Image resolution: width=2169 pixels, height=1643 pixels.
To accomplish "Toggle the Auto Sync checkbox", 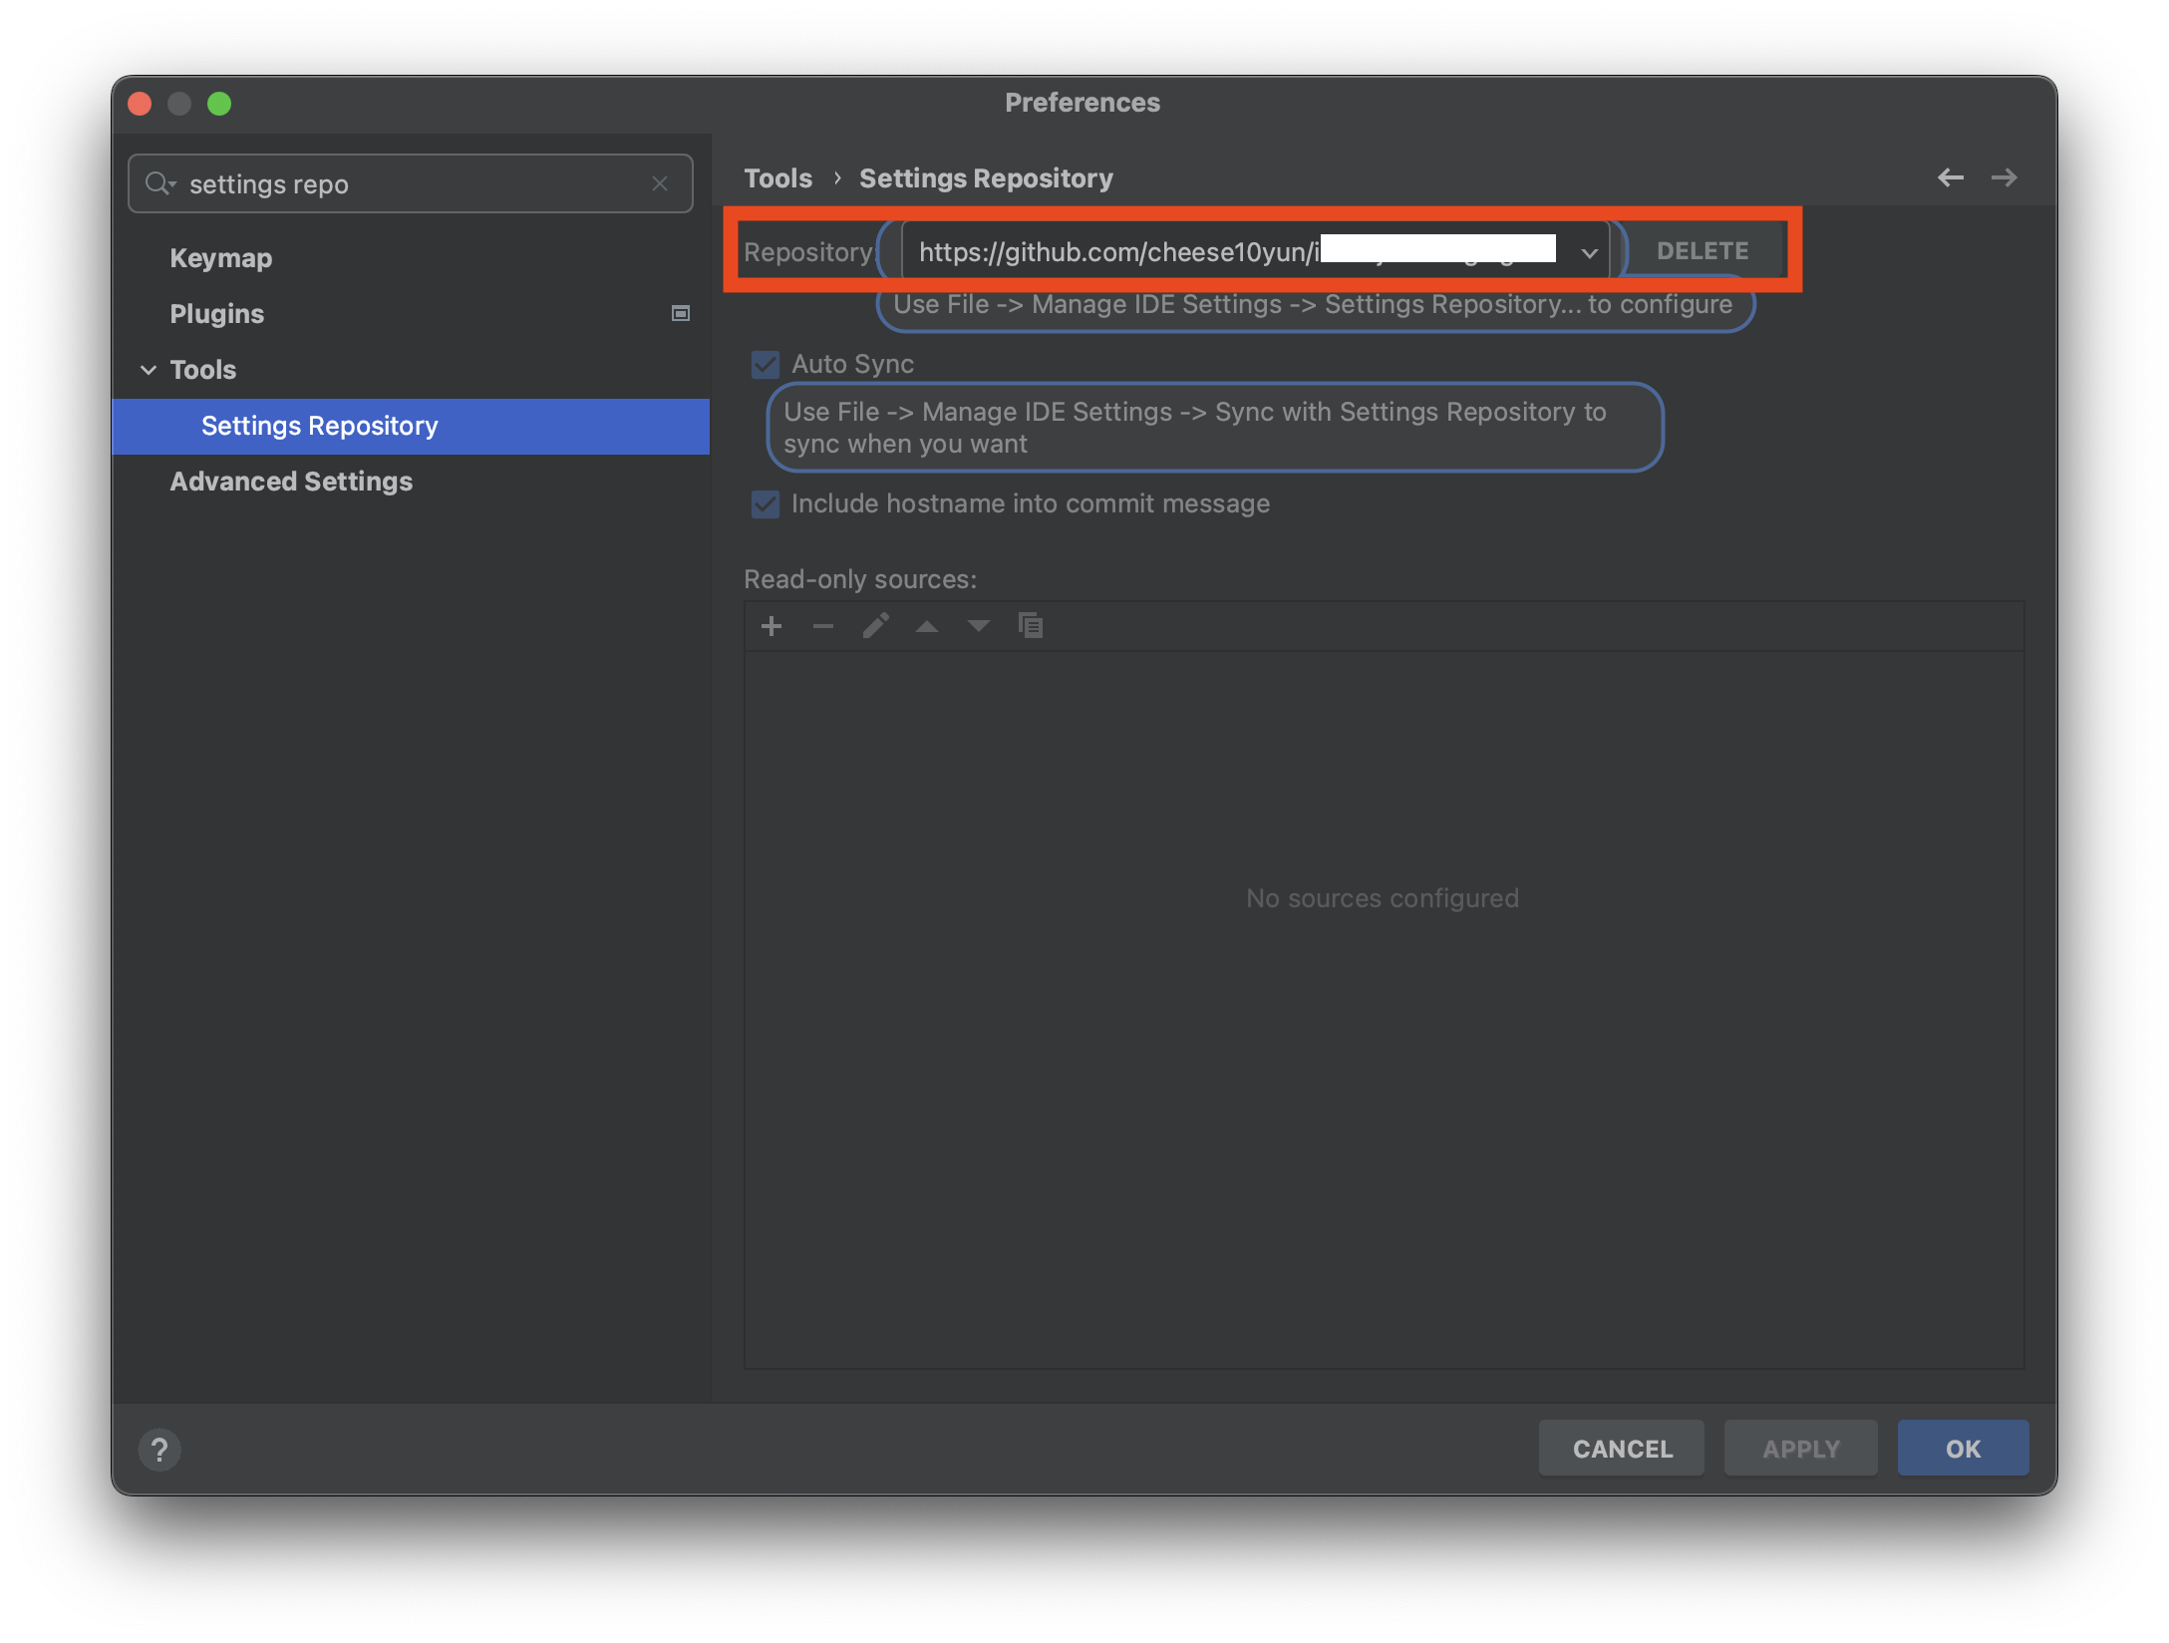I will pyautogui.click(x=766, y=364).
